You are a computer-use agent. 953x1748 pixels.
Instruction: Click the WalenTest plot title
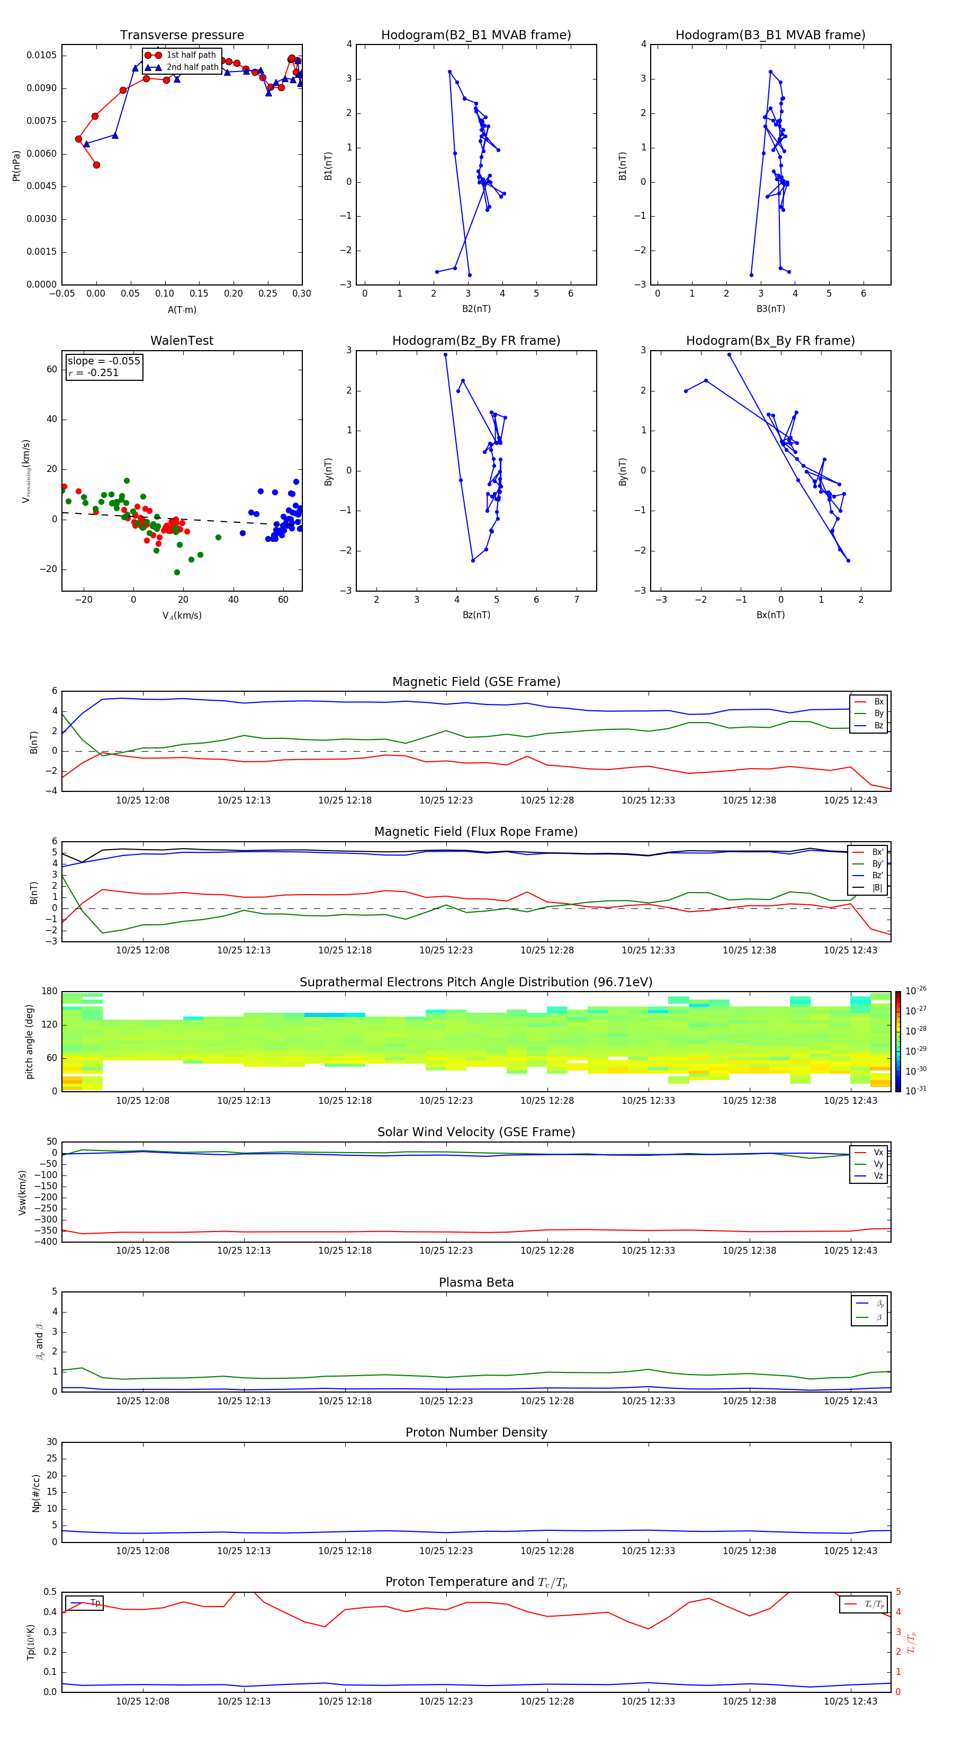click(182, 341)
